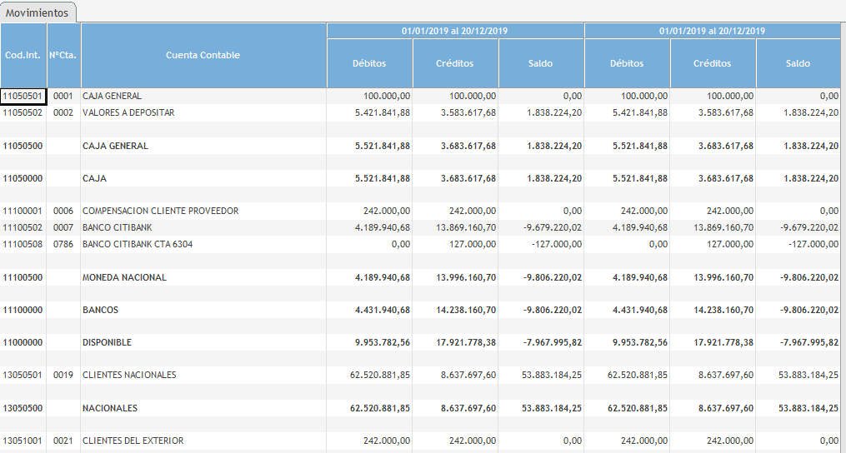Click the leftmost Créditos column header

(x=455, y=63)
